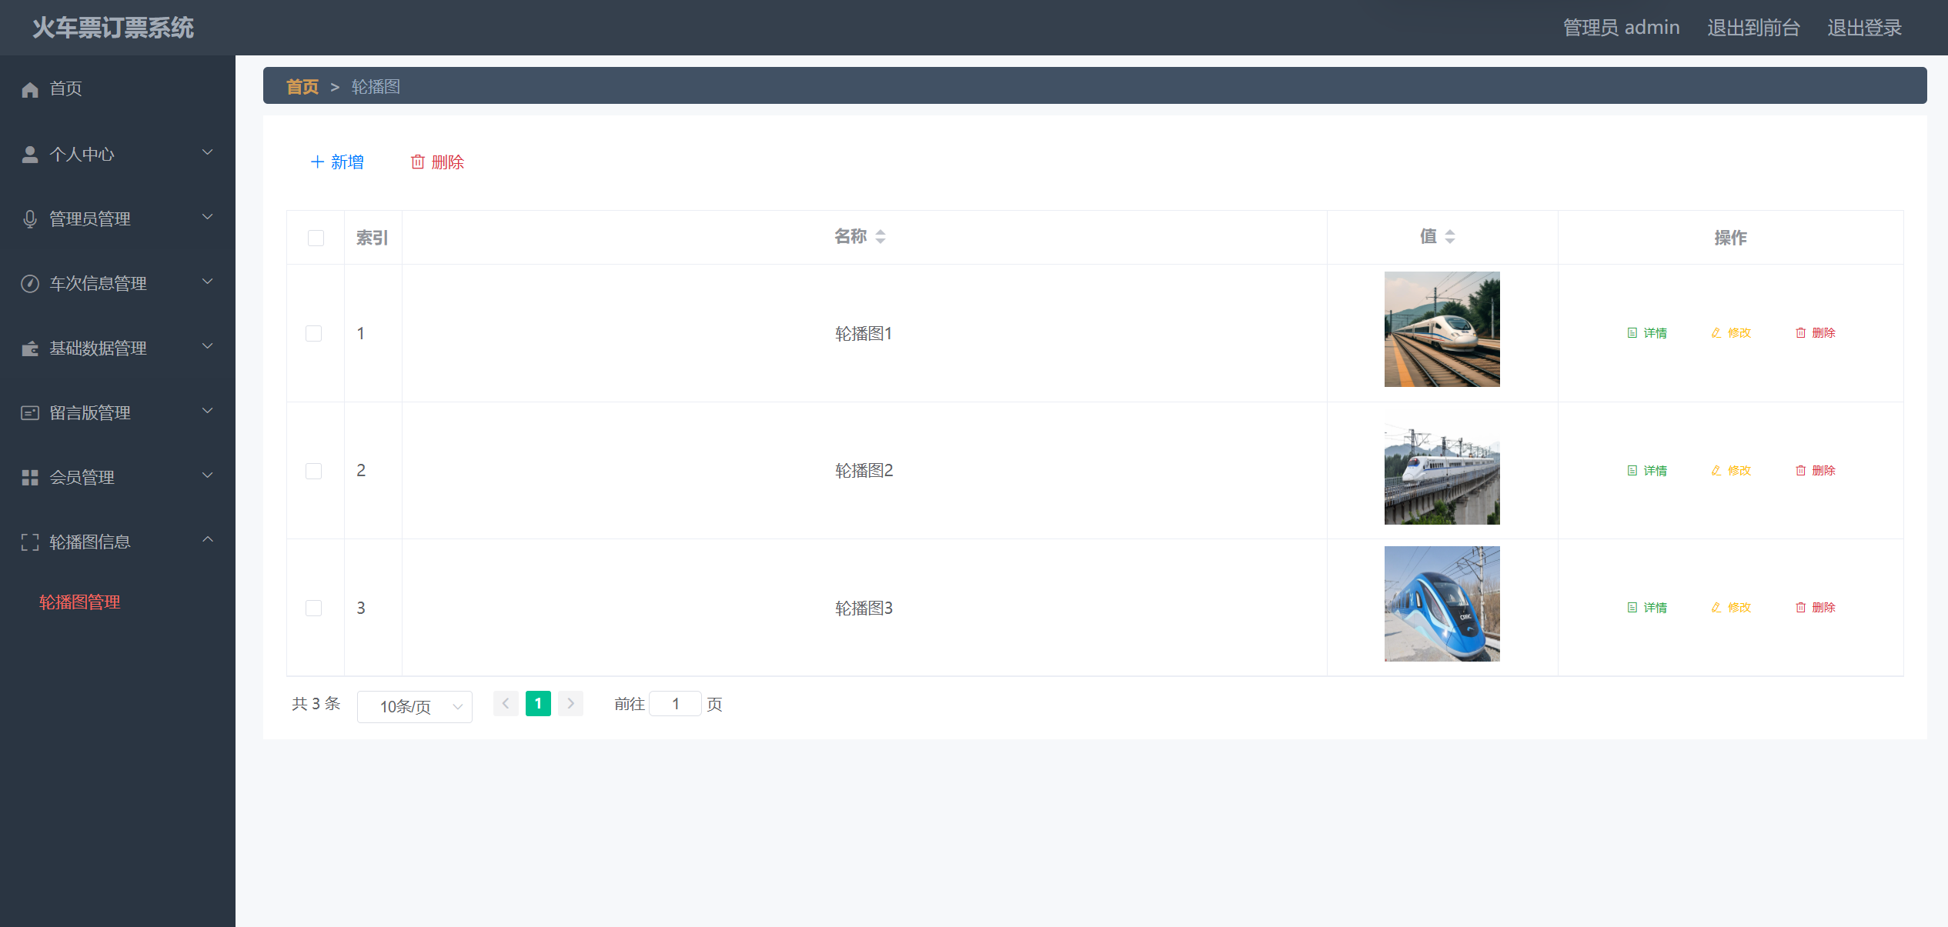
Task: Click 详情 document icon in row 1
Action: [x=1632, y=333]
